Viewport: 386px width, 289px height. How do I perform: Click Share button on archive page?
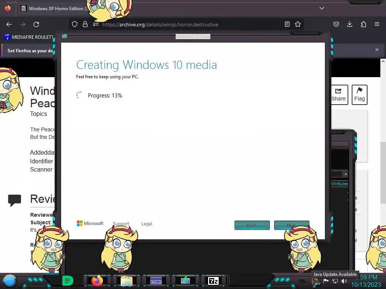(x=339, y=95)
